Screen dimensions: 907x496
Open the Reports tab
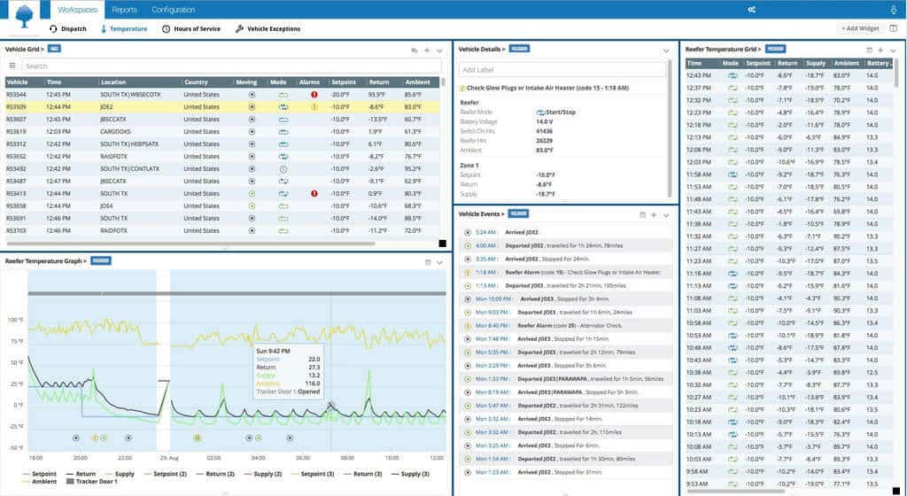(124, 10)
